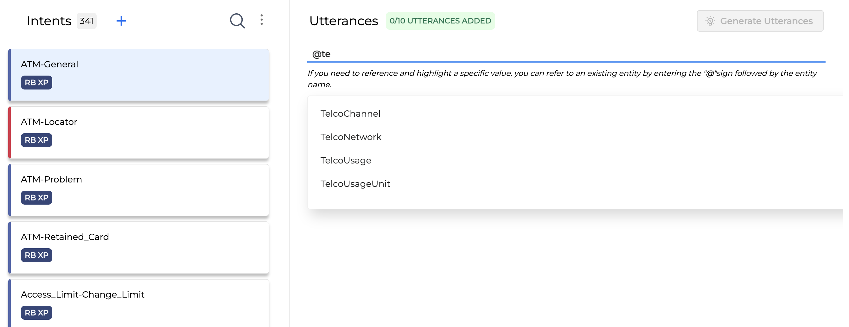This screenshot has height=327, width=849.
Task: Pick TelcoUsage from the dropdown list
Action: pyautogui.click(x=346, y=161)
